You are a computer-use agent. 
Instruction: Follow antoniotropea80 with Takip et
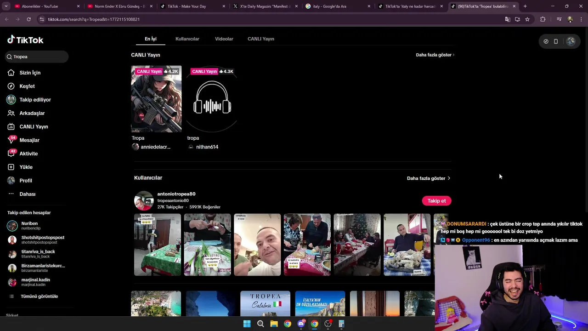coord(436,201)
